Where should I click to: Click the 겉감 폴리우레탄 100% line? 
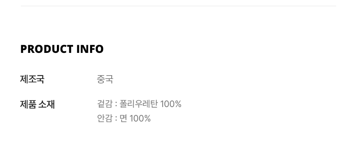coord(139,104)
